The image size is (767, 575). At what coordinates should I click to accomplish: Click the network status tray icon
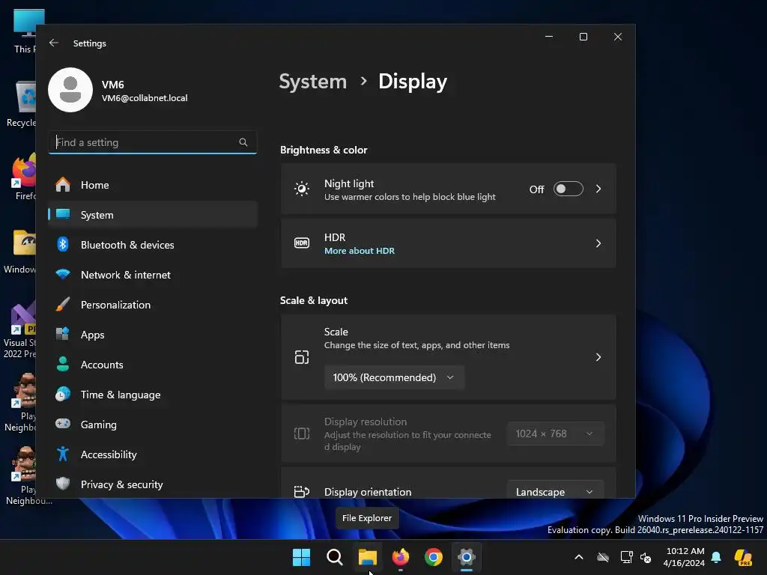pos(627,557)
